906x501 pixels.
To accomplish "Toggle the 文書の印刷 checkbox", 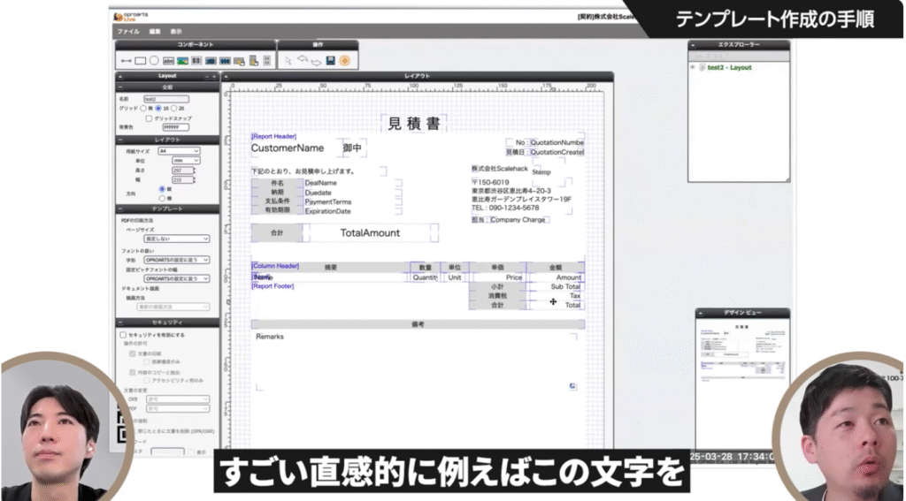I will (x=133, y=353).
